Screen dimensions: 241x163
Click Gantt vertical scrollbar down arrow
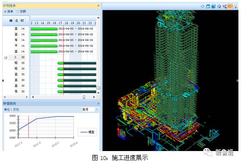[x=98, y=93]
